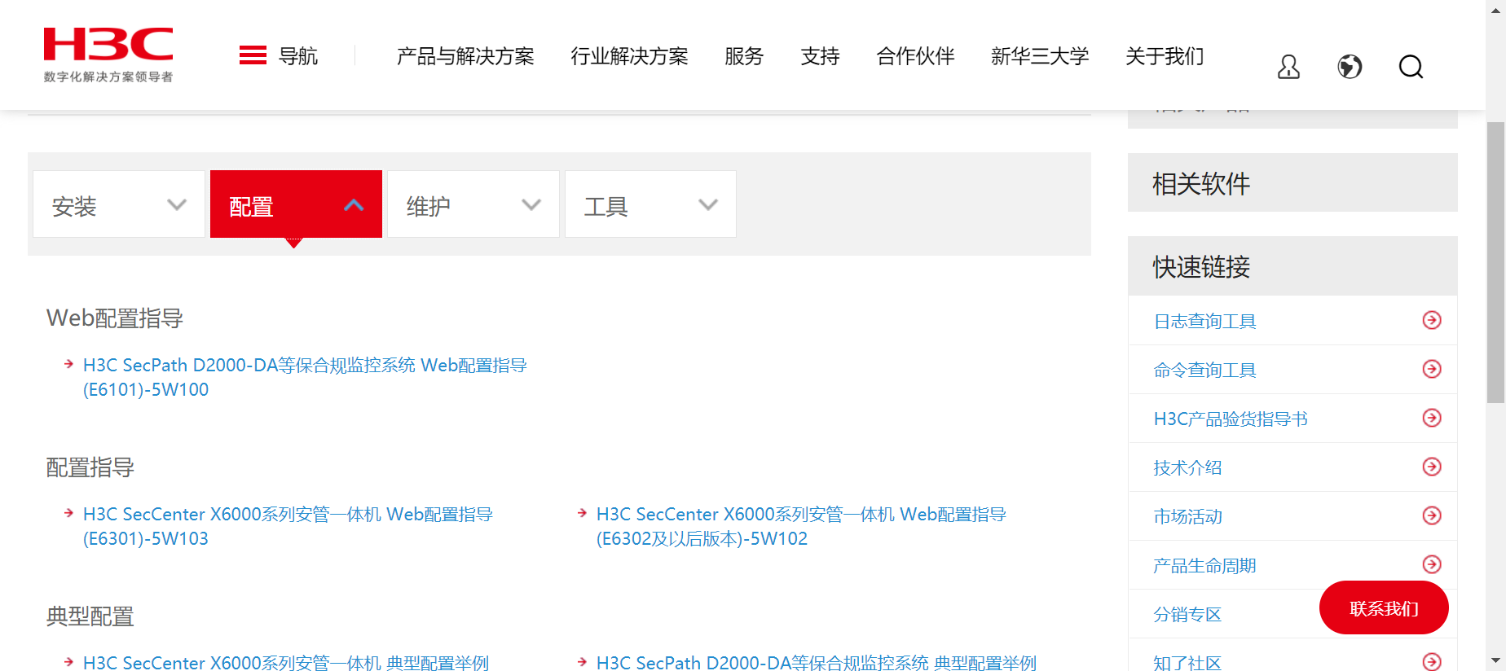Image resolution: width=1506 pixels, height=671 pixels.
Task: Click the 导航 label
Action: (x=298, y=56)
